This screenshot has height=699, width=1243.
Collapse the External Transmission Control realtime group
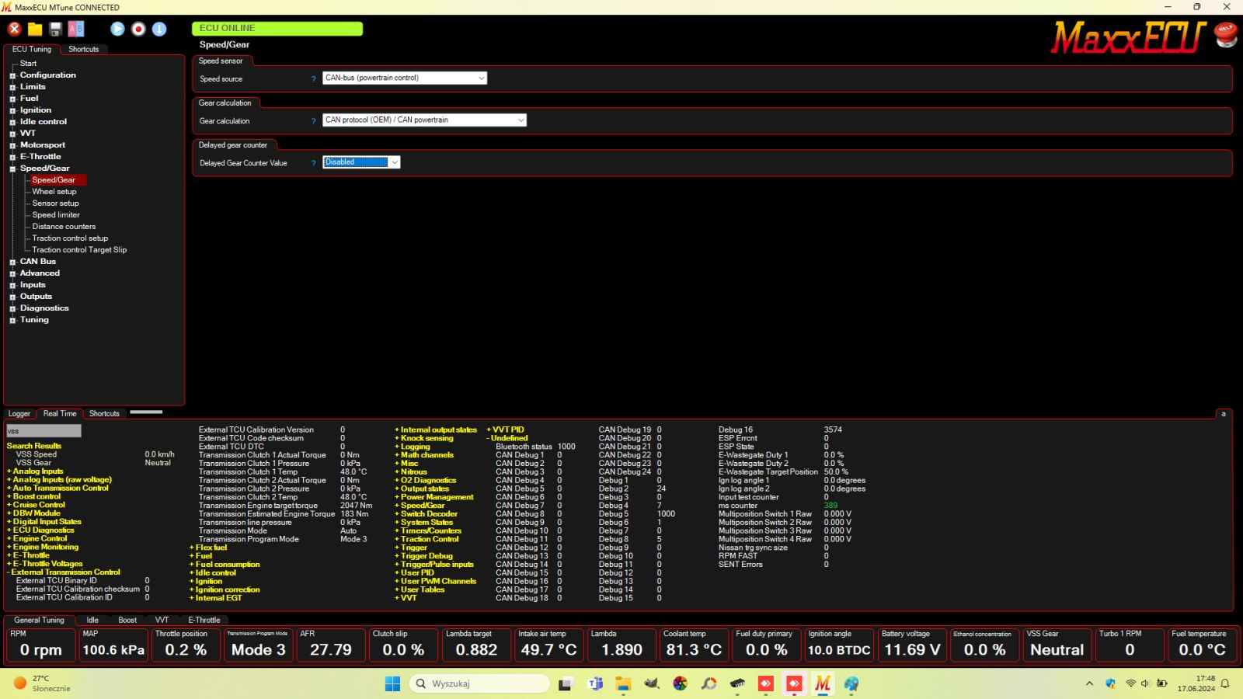click(9, 572)
